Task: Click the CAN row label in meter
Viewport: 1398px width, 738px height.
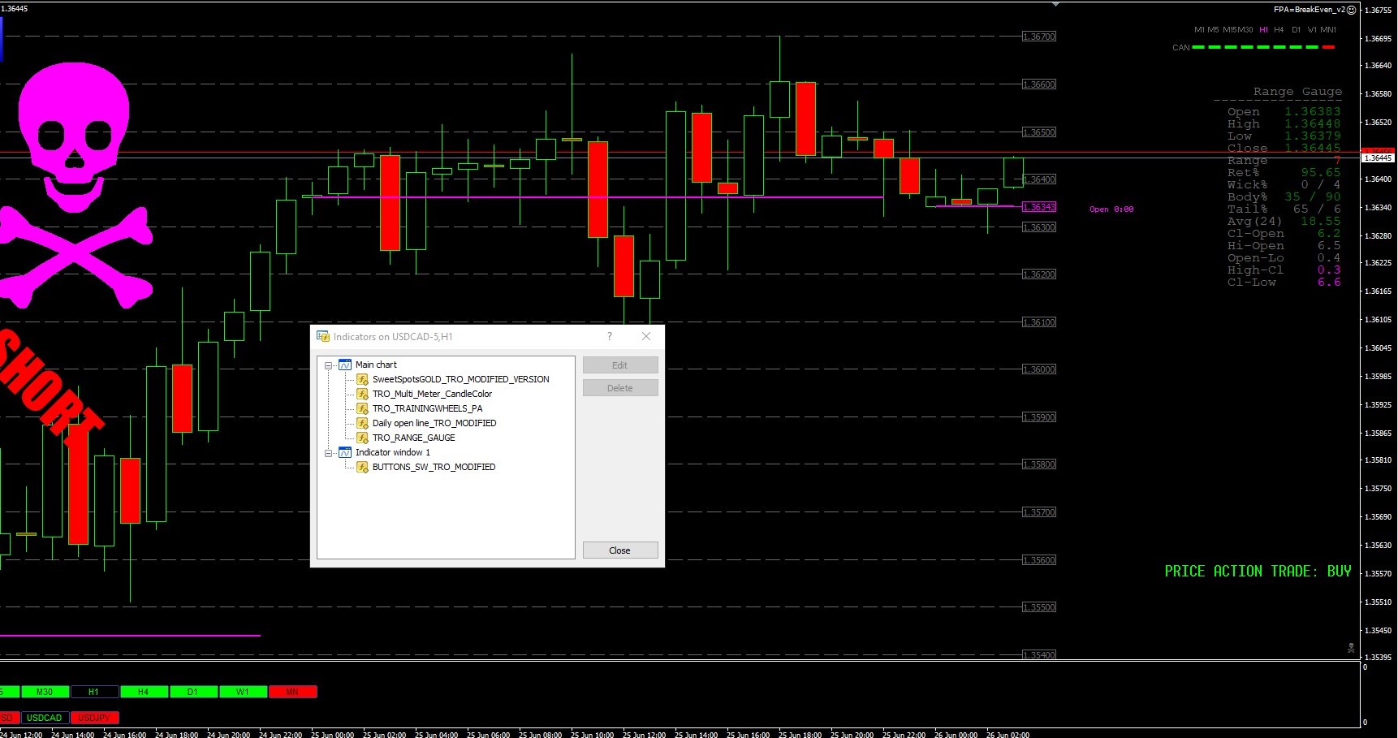Action: pyautogui.click(x=1180, y=48)
